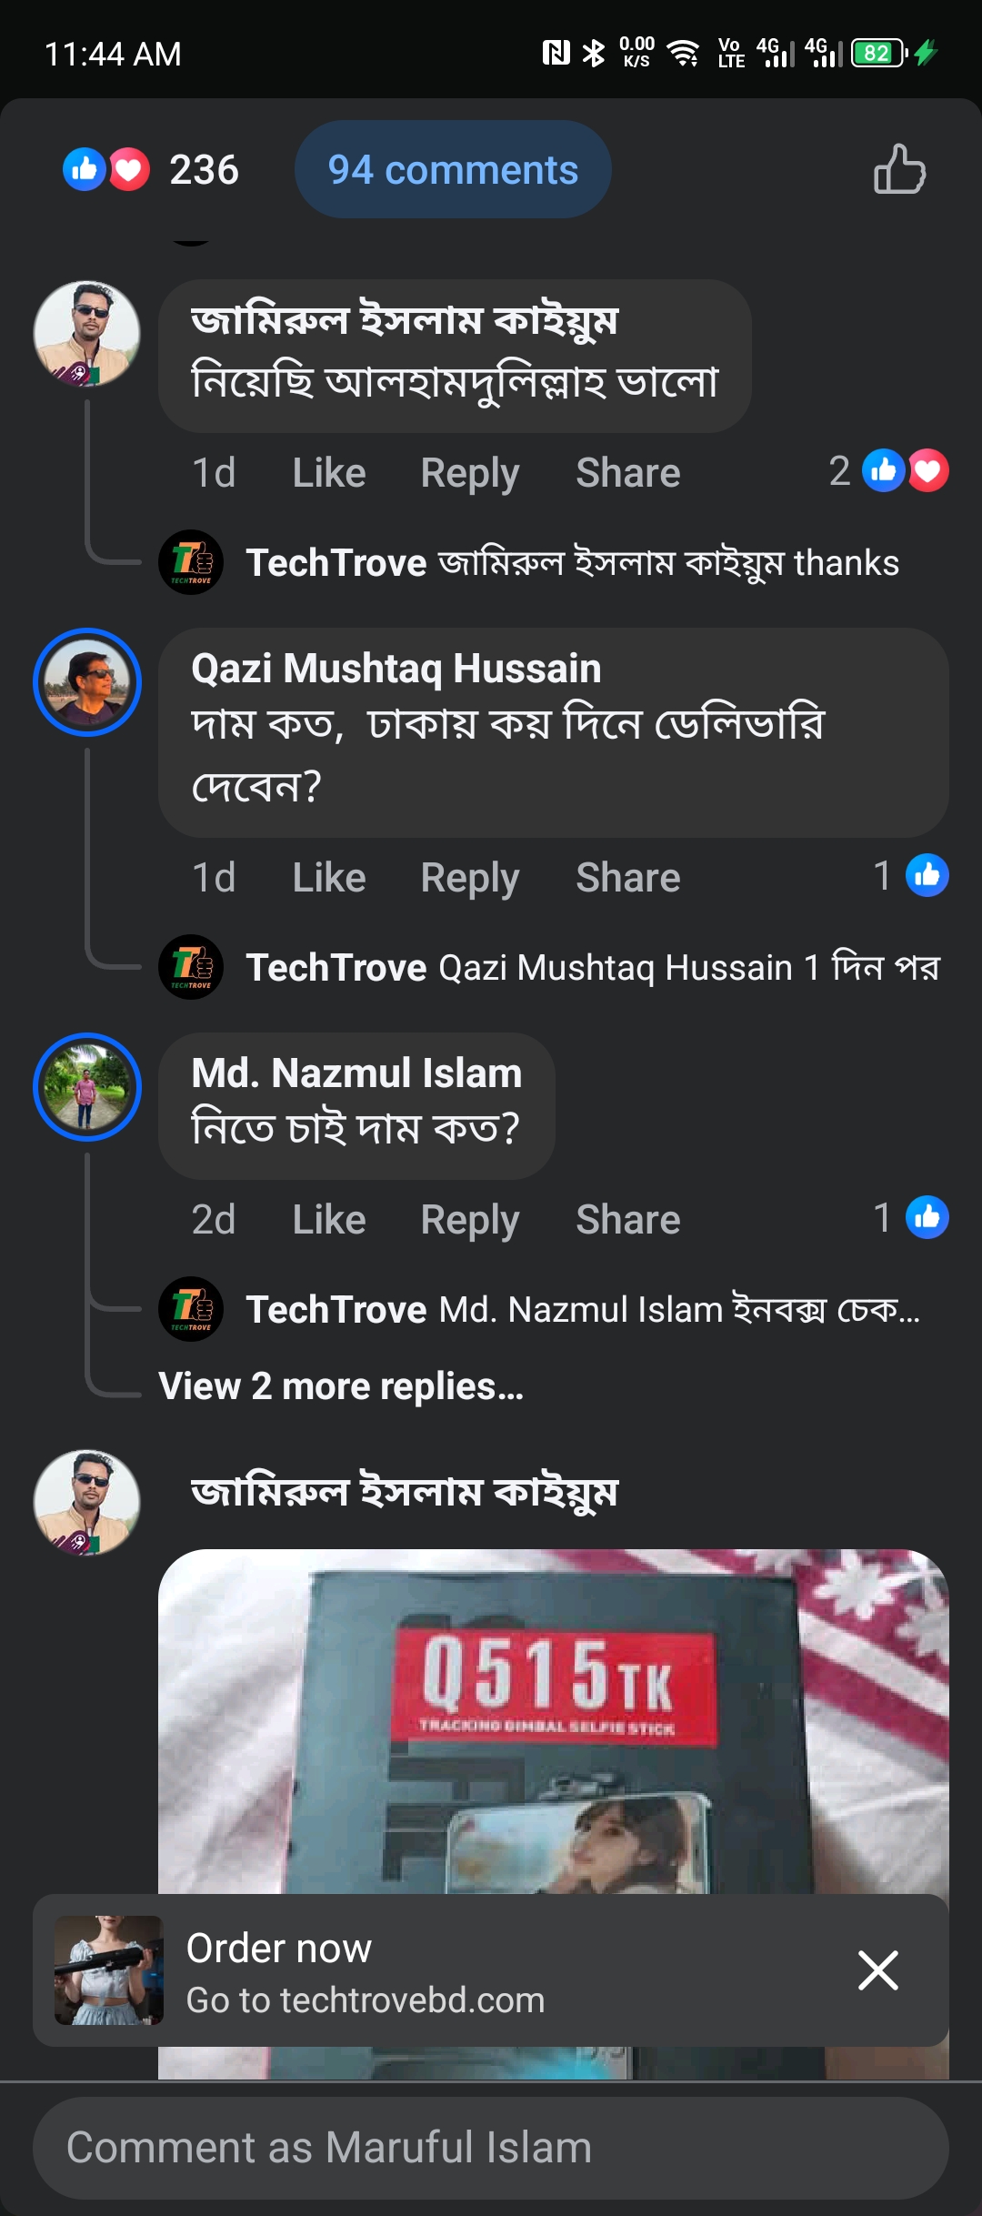
Task: View the 2 reactions on the first comment
Action: point(889,471)
